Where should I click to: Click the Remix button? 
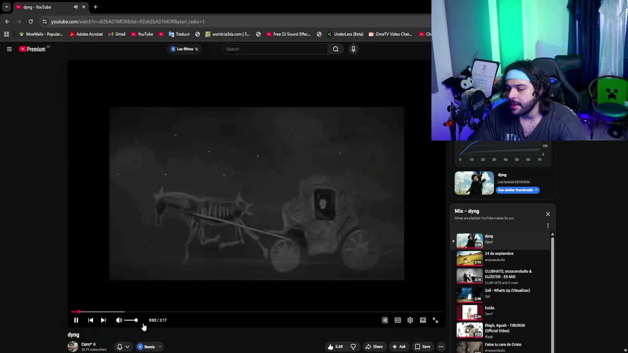point(147,347)
